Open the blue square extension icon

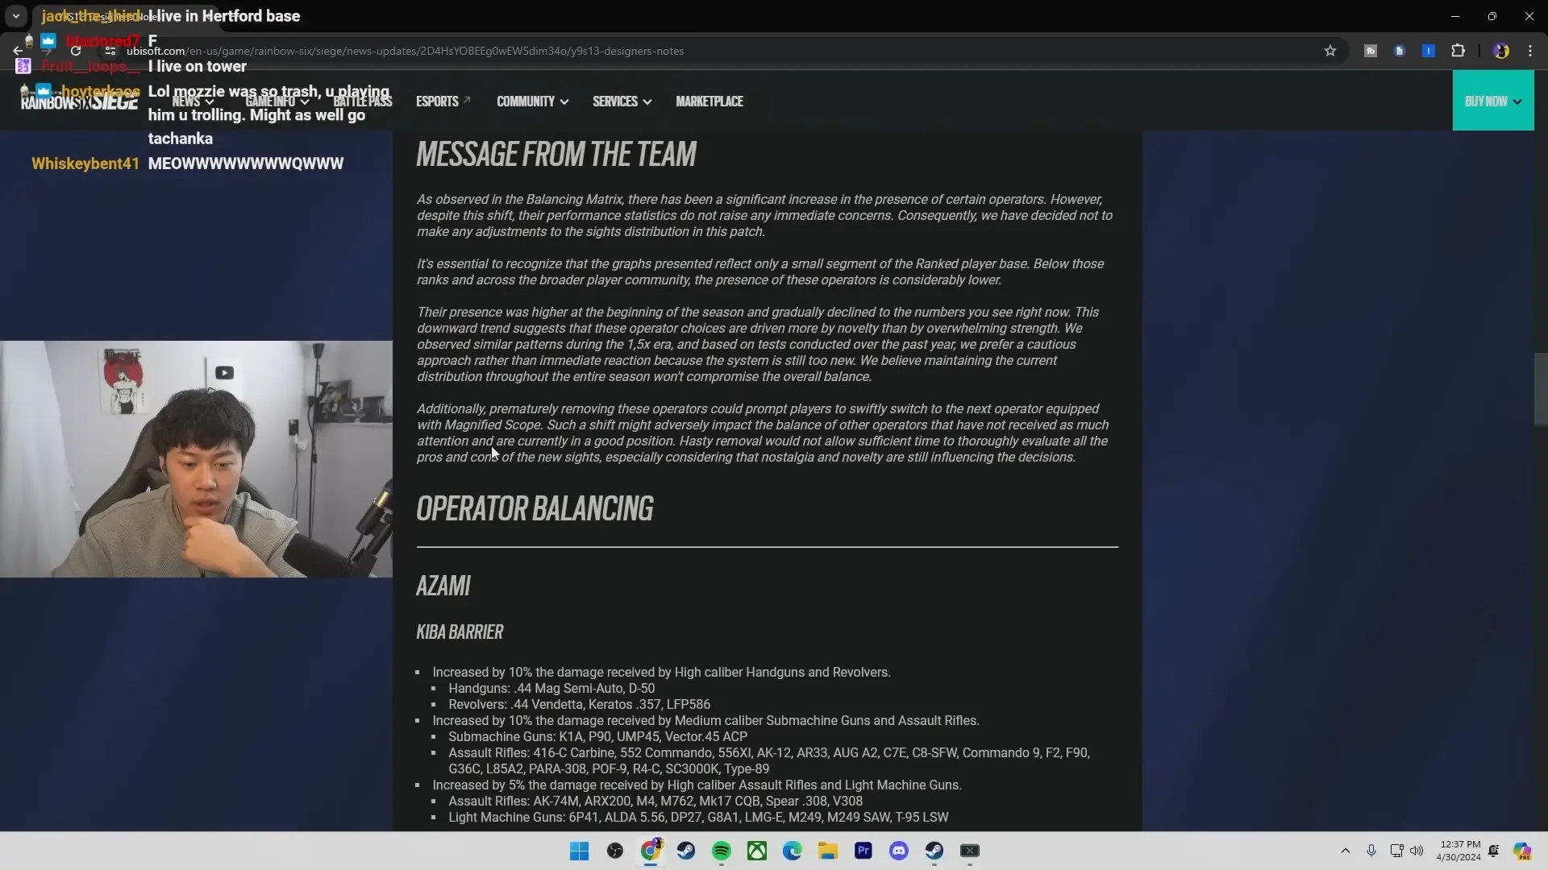(x=1428, y=51)
